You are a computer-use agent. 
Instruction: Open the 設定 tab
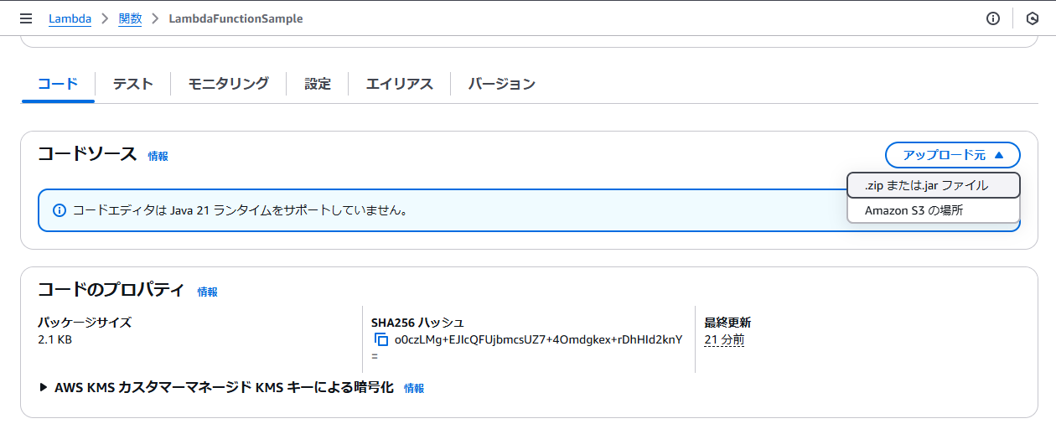pyautogui.click(x=318, y=84)
